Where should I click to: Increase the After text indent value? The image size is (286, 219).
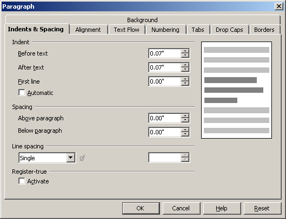pyautogui.click(x=185, y=65)
